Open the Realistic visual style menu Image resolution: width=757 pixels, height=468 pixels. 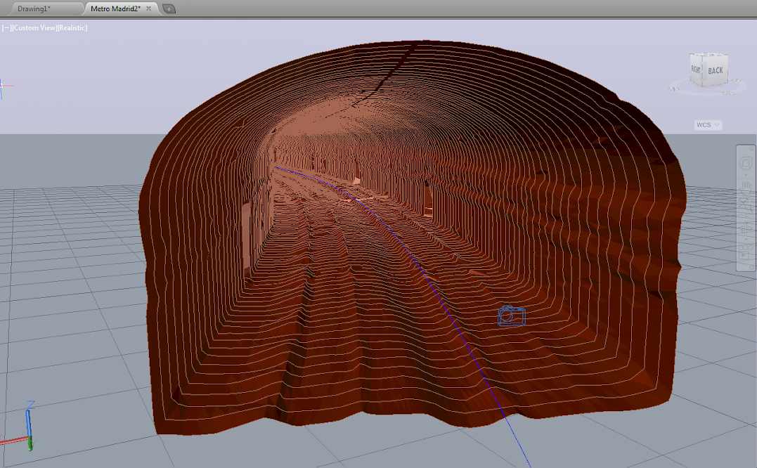pyautogui.click(x=72, y=28)
